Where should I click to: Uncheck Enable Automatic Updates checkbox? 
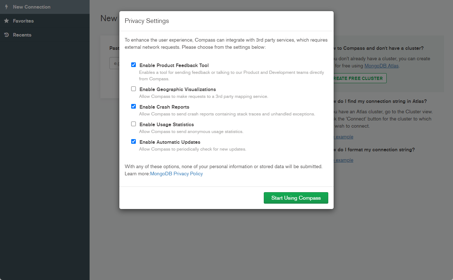133,141
